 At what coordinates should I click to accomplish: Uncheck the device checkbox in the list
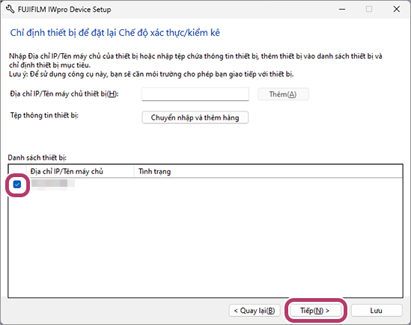[17, 185]
